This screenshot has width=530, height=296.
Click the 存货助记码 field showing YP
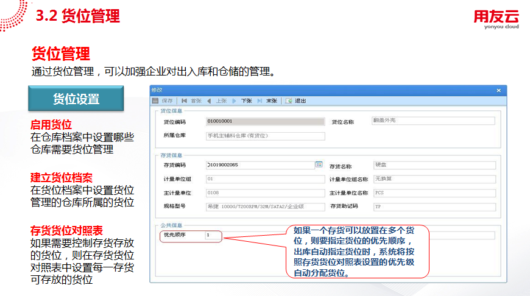click(x=435, y=207)
